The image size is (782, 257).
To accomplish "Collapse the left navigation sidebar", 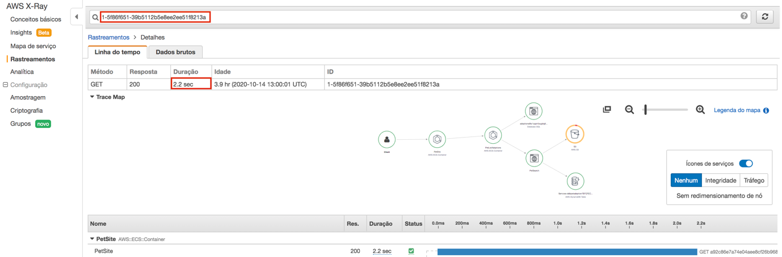I will [77, 17].
